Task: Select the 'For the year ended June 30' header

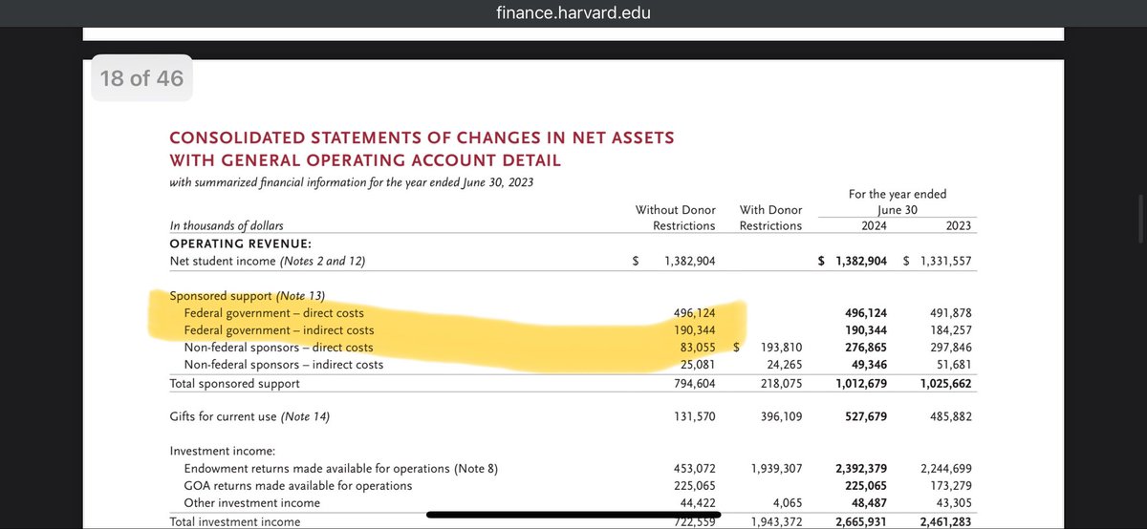Action: [898, 202]
